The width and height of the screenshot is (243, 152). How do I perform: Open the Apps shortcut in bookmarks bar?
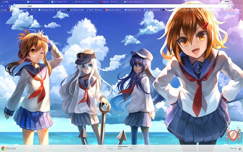coord(4,10)
